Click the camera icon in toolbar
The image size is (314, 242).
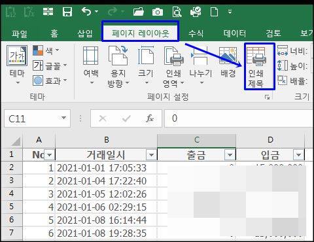pos(158,12)
